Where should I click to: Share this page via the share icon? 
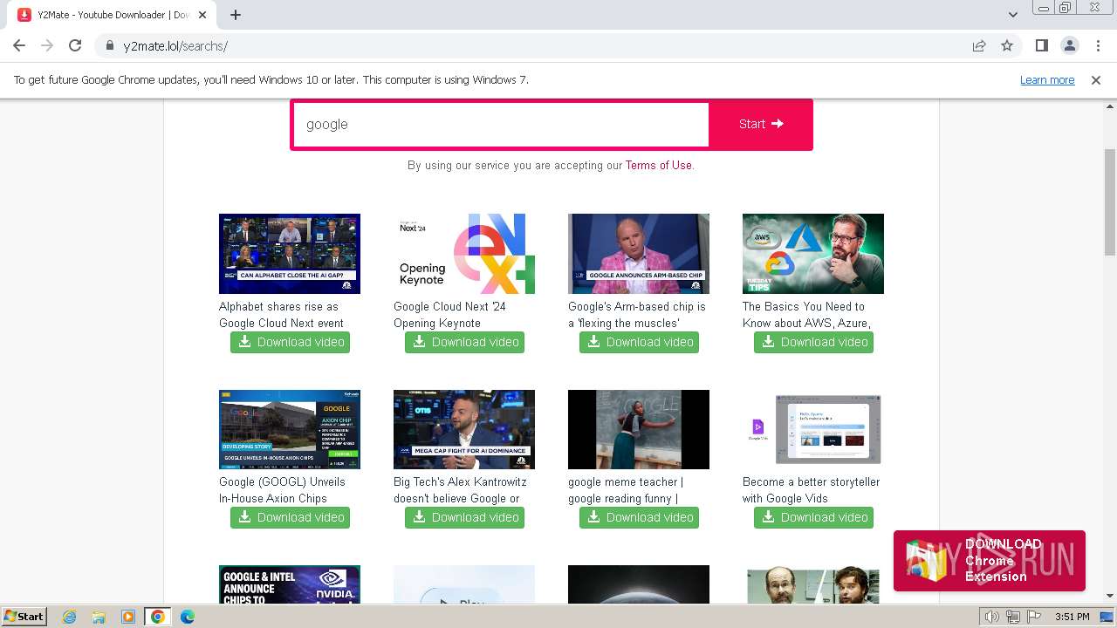[979, 45]
